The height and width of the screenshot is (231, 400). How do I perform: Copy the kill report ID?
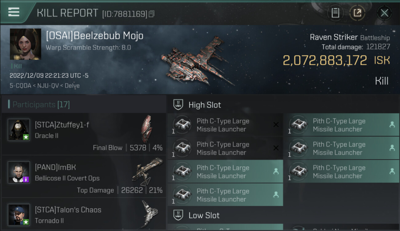(x=151, y=14)
